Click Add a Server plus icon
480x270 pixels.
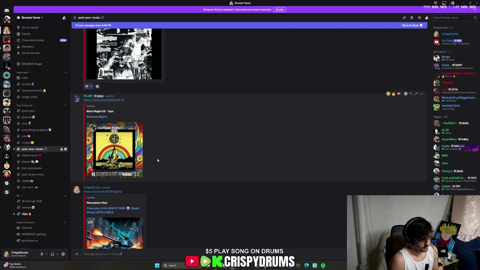click(x=6, y=183)
